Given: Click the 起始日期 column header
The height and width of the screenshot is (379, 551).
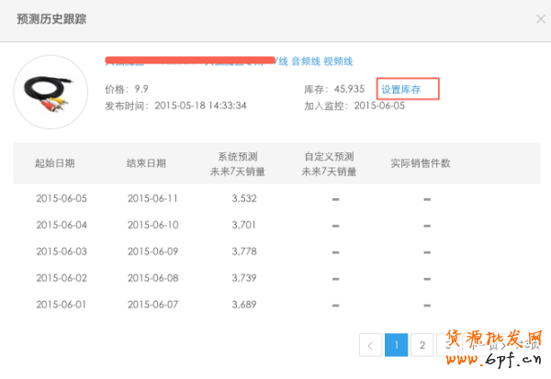Looking at the screenshot, I should 54,163.
